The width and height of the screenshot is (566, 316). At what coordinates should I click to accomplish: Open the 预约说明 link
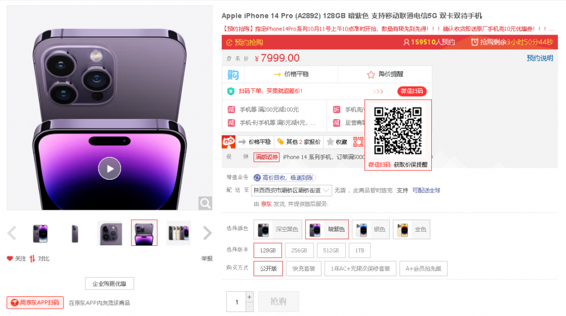539,58
